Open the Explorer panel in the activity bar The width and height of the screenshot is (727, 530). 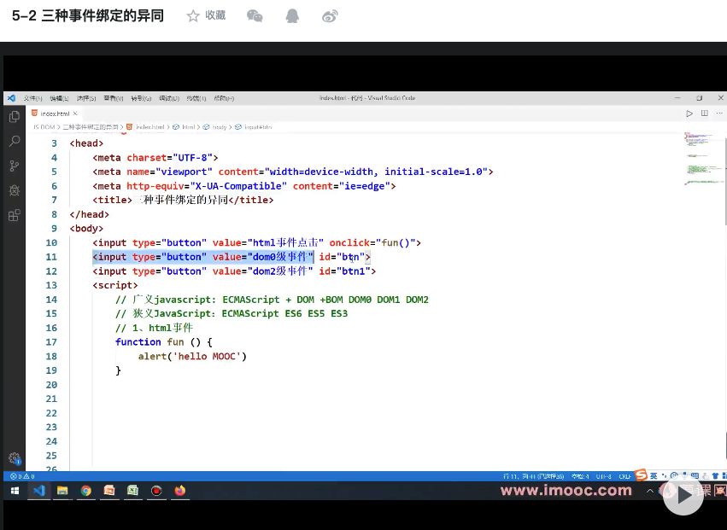[x=15, y=117]
